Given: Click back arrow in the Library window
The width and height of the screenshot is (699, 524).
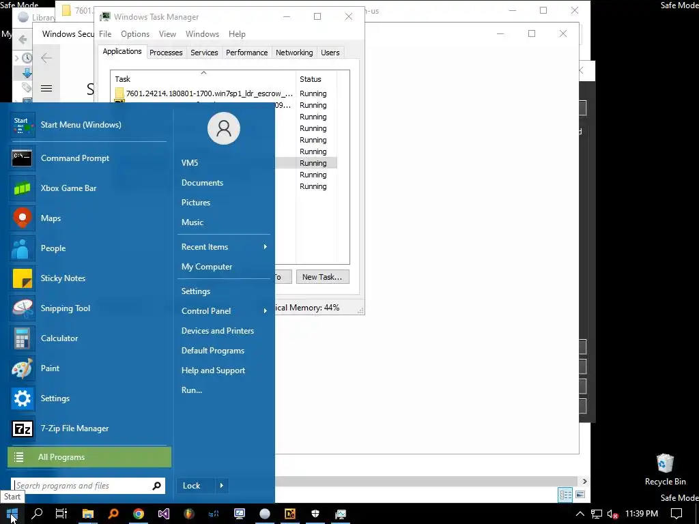Looking at the screenshot, I should pyautogui.click(x=23, y=39).
